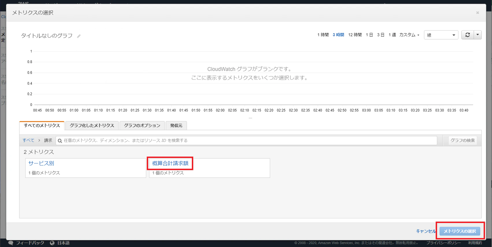Click the グラフの検索 button
The height and width of the screenshot is (247, 492).
coord(463,140)
